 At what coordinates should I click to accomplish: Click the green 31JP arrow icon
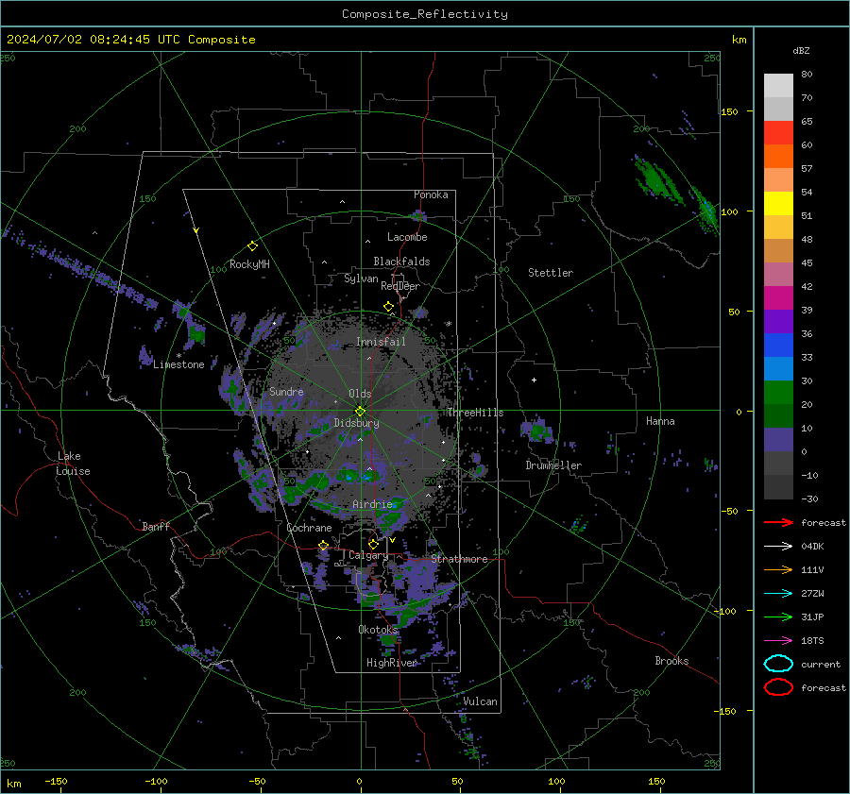778,617
